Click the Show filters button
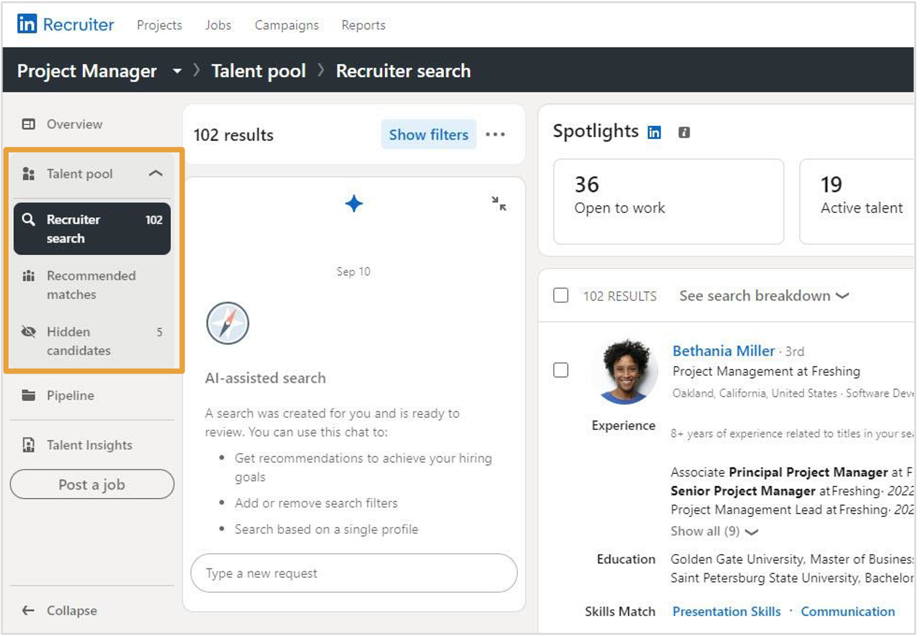 tap(428, 134)
